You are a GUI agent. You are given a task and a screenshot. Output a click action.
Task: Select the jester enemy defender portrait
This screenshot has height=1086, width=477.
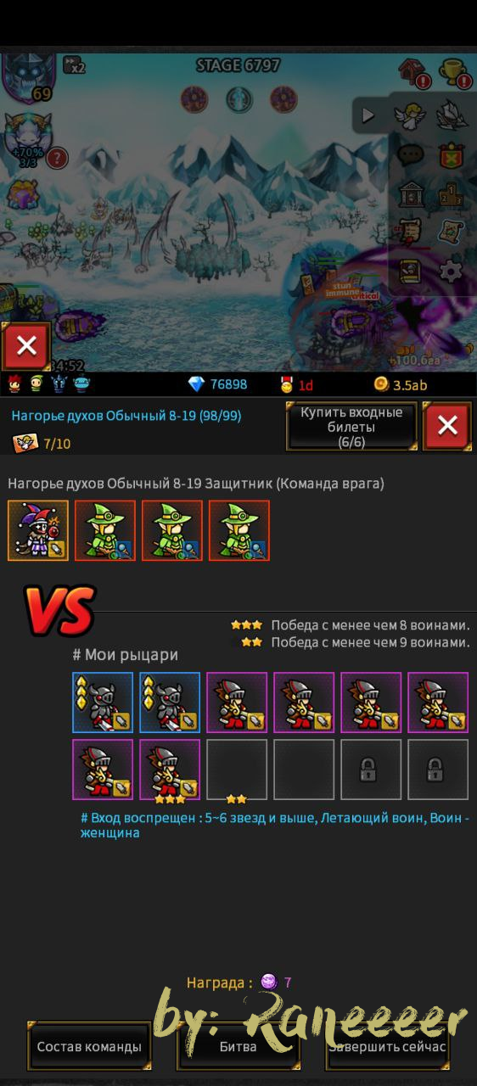(x=37, y=530)
